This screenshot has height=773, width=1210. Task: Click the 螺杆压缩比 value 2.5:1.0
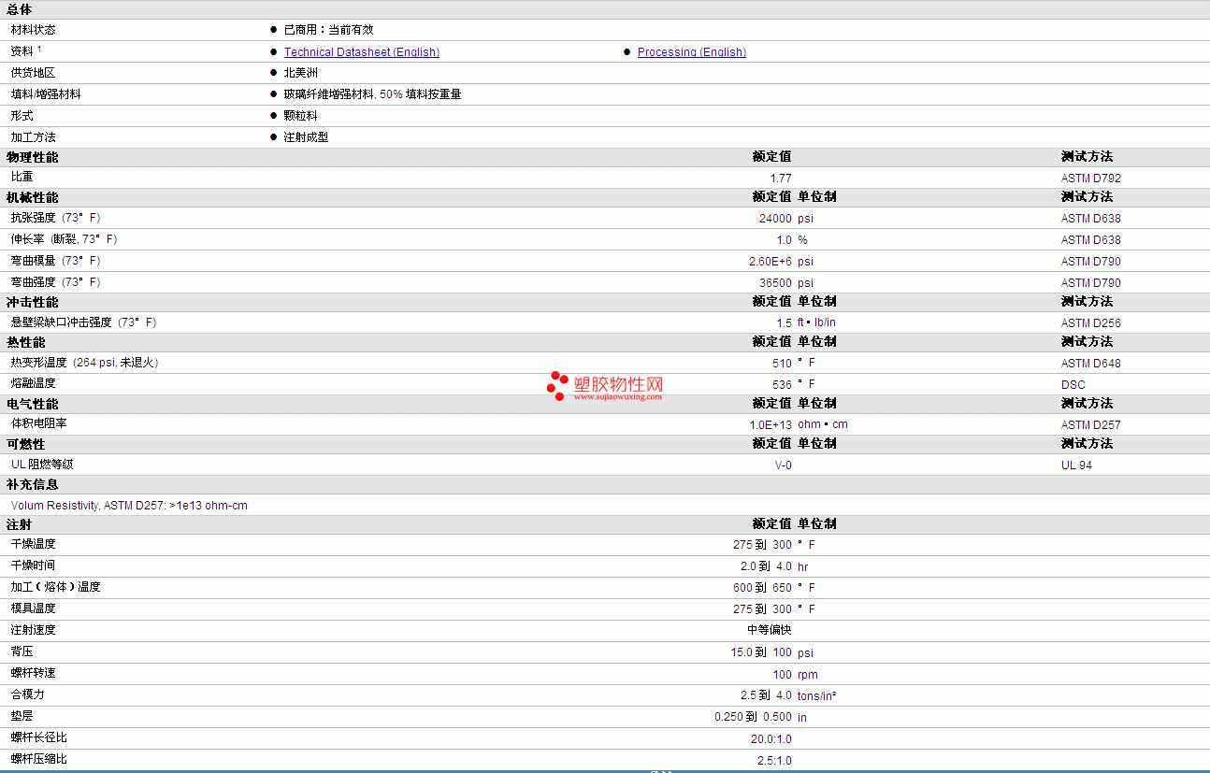point(774,760)
